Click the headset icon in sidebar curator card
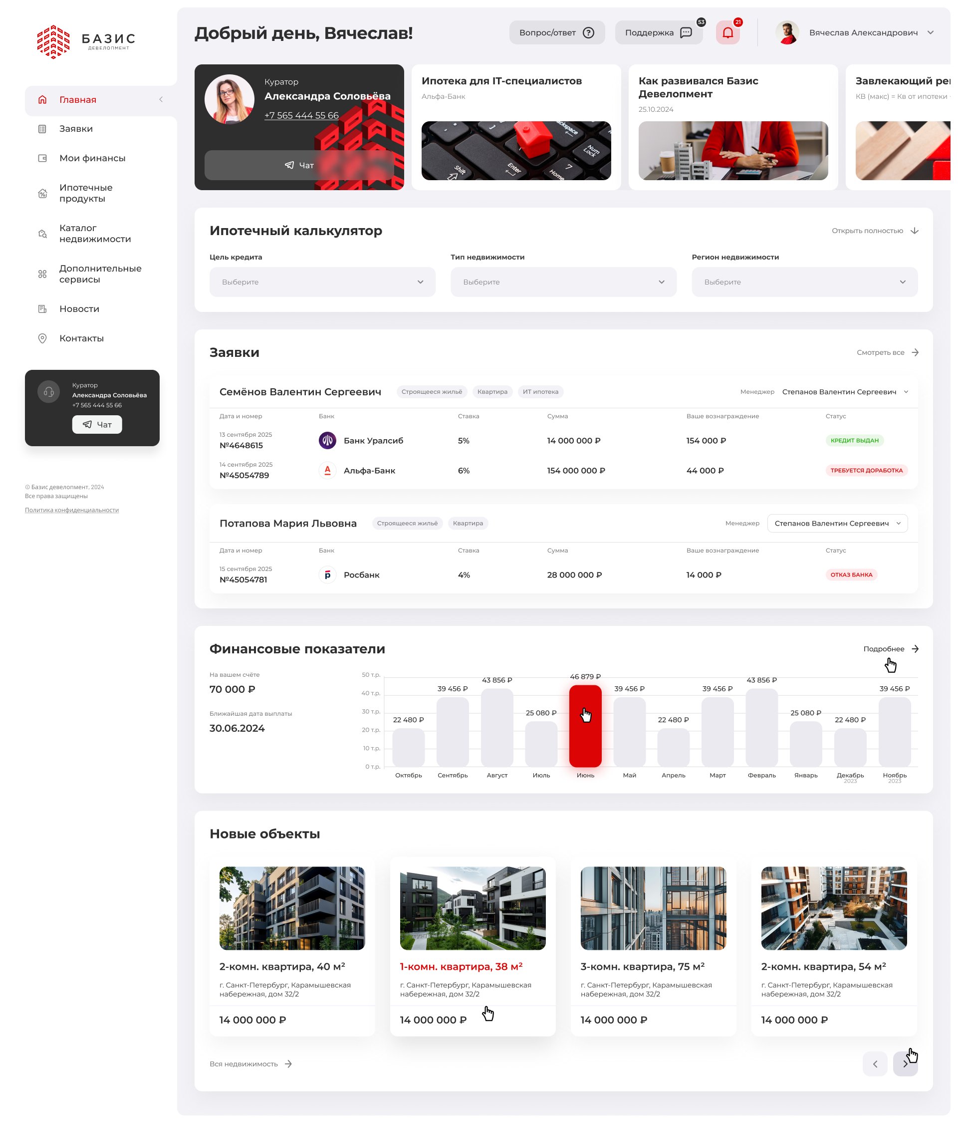The image size is (958, 1123). tap(48, 391)
